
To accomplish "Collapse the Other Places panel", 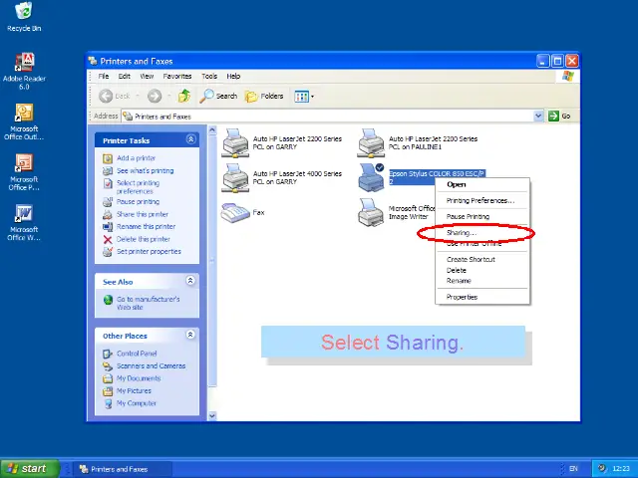I will (x=190, y=335).
